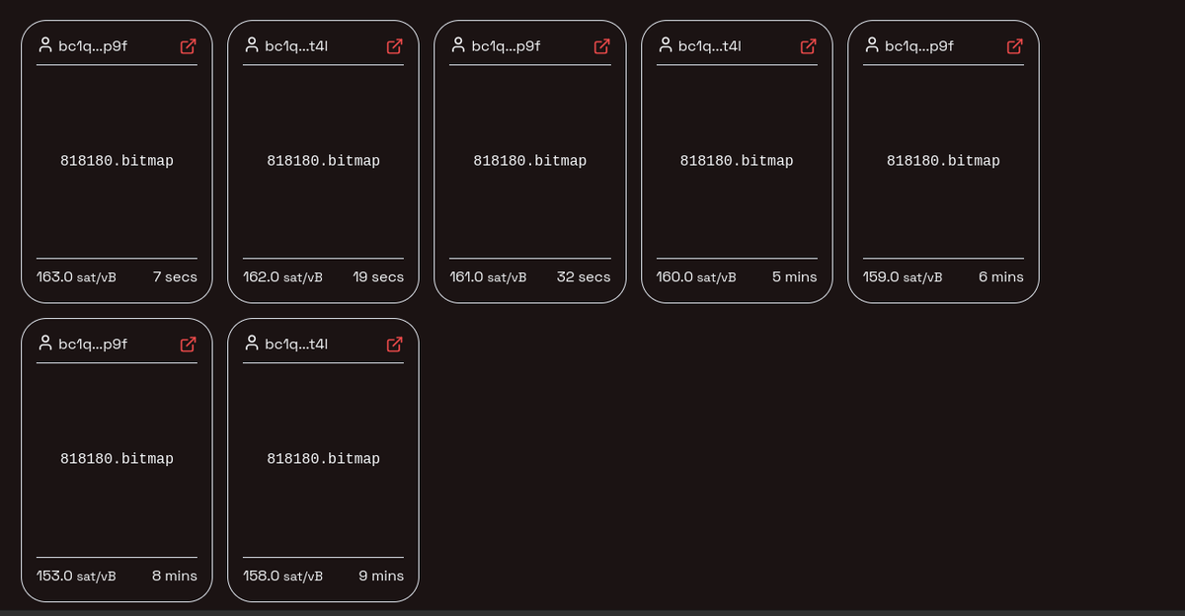The image size is (1185, 616).
Task: Click the '161.0 sat/vB' fee rate
Action: (489, 277)
